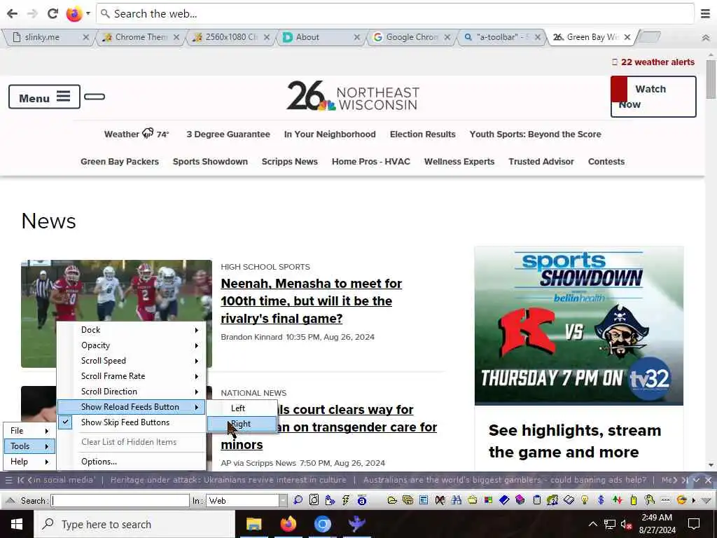Expand the Scroll Speed submenu

click(x=132, y=361)
